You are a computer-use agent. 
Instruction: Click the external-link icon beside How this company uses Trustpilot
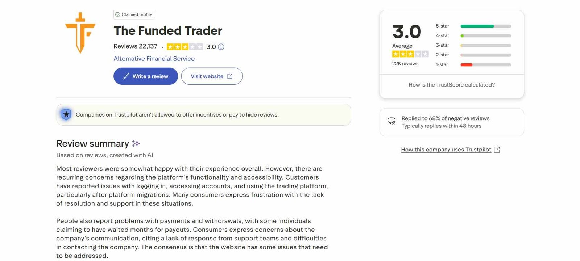[497, 149]
